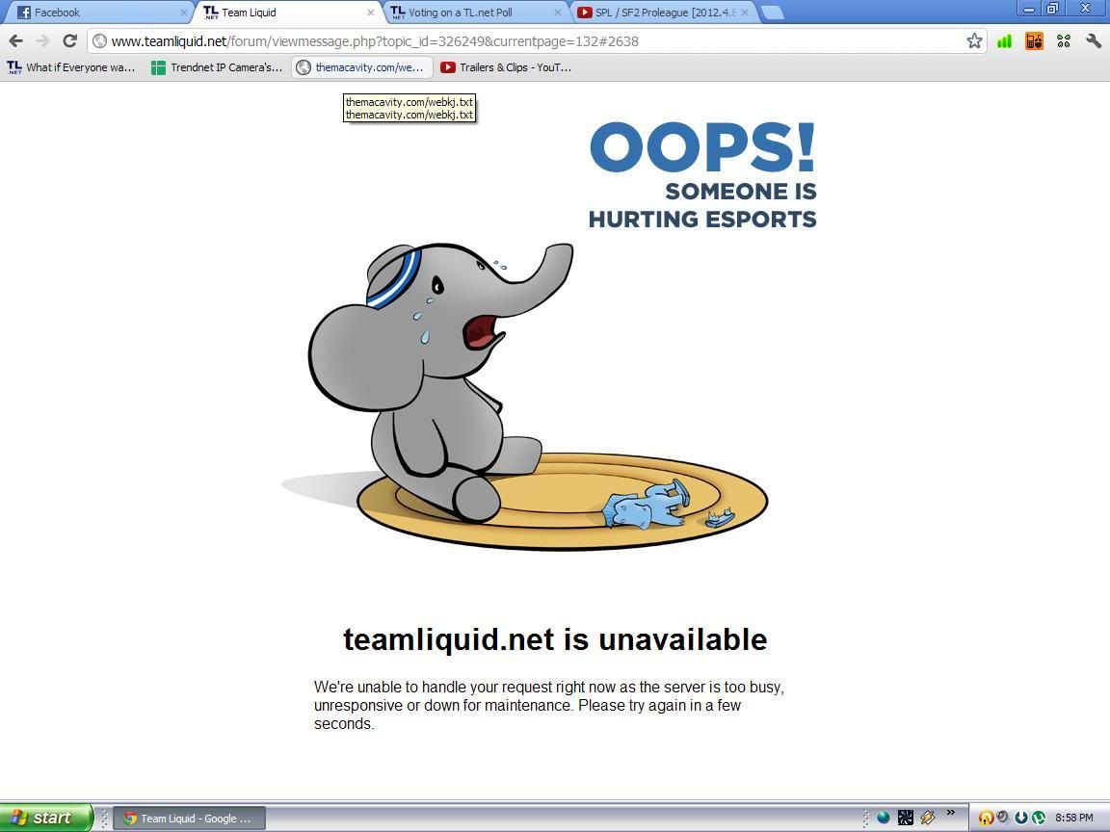Open the orange phone-and-mouse extension
Viewport: 1110px width, 832px height.
tap(1033, 41)
